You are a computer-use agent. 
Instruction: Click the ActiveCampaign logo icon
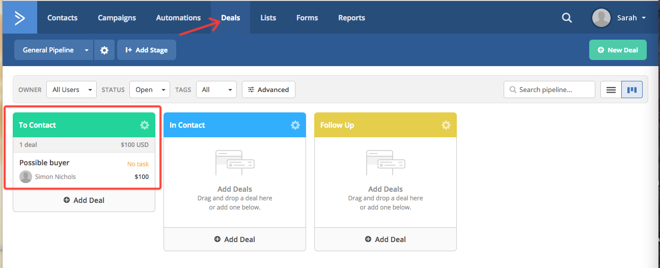point(19,18)
